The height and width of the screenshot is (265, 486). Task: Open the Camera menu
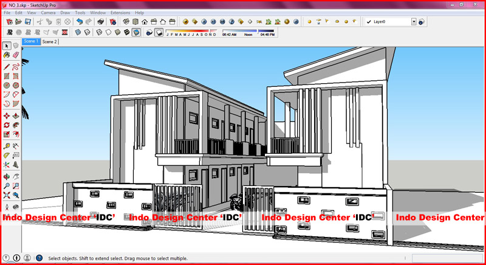click(49, 13)
